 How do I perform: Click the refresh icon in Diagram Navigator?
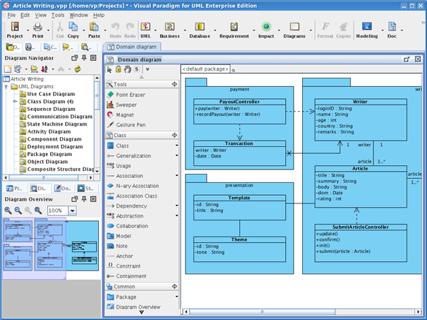click(78, 69)
